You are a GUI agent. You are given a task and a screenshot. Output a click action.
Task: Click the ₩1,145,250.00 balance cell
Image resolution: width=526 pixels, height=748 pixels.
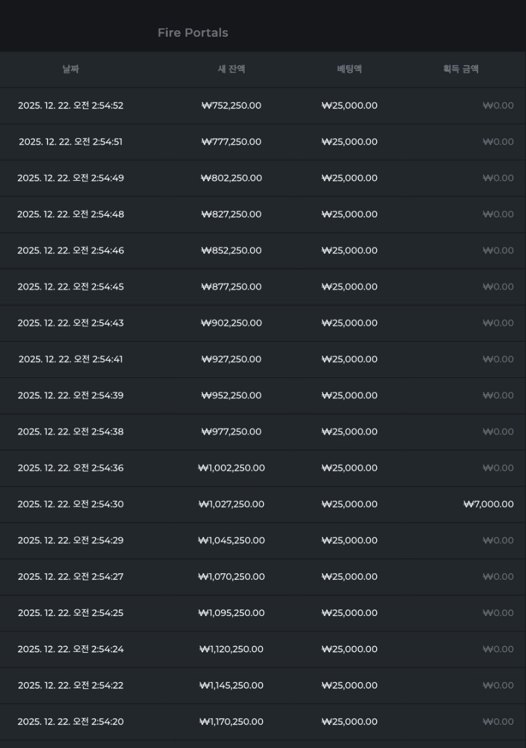(x=231, y=685)
